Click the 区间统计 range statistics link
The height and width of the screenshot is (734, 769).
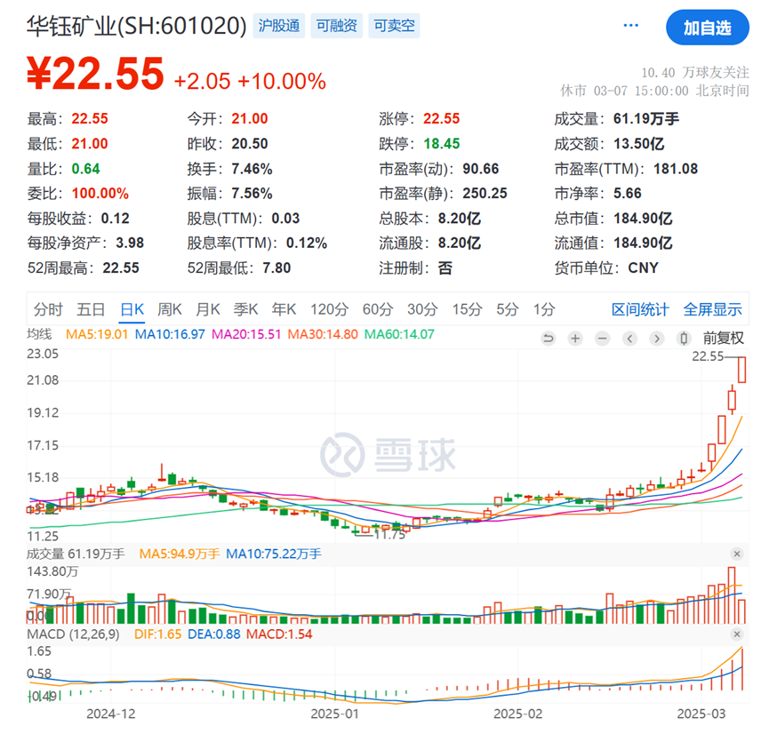(642, 309)
